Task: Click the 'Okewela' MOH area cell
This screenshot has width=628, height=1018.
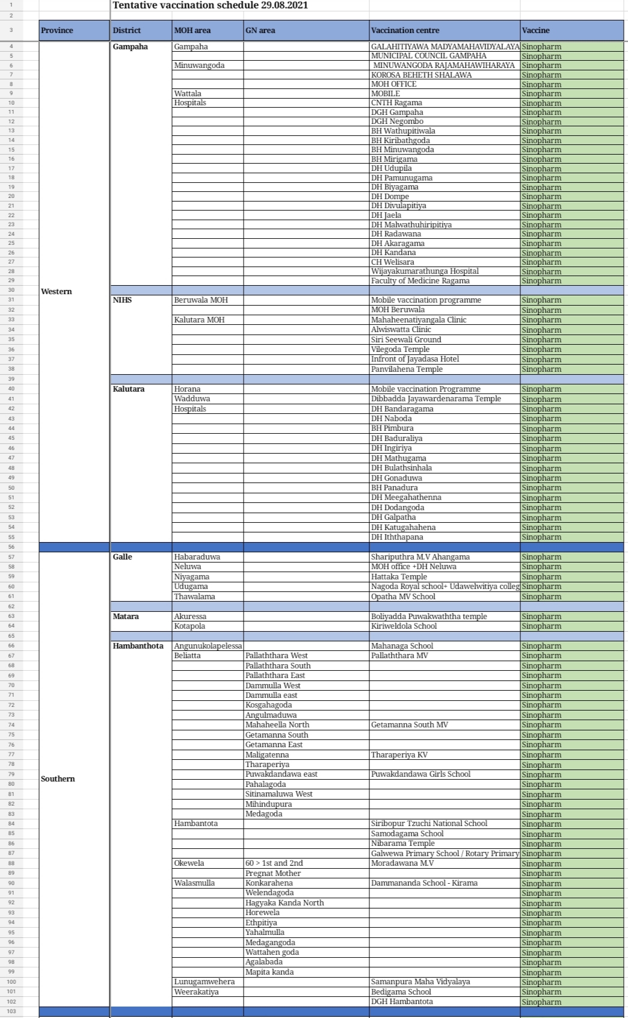Action: [x=208, y=863]
